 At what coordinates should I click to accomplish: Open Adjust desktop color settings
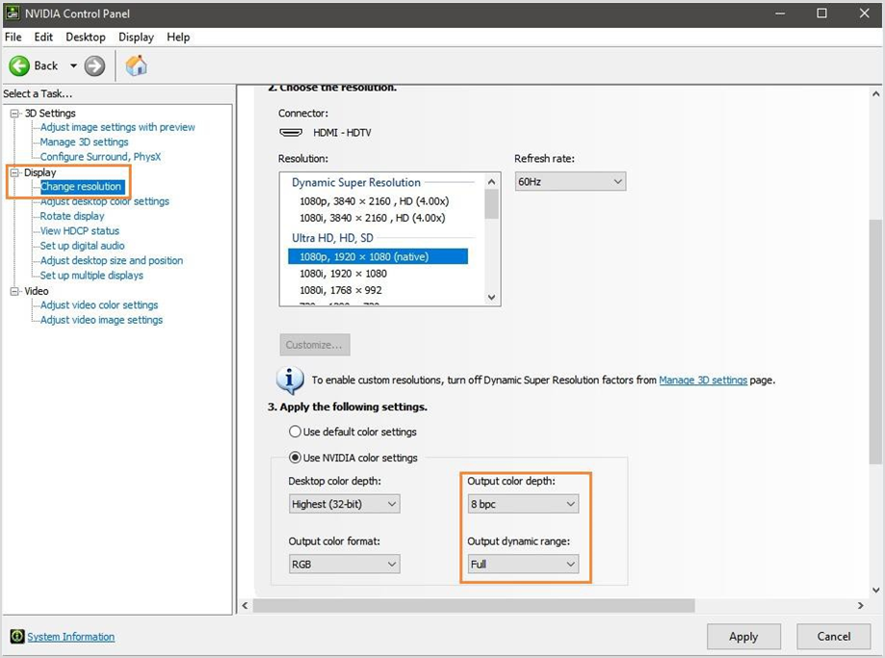pyautogui.click(x=104, y=201)
